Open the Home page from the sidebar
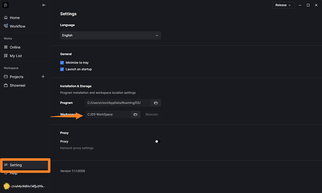This screenshot has width=322, height=193. pyautogui.click(x=12, y=18)
